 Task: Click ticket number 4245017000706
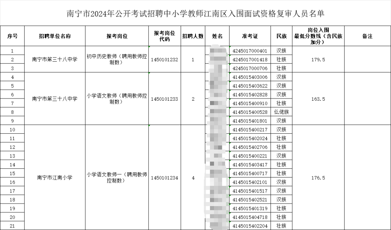[x=250, y=68]
